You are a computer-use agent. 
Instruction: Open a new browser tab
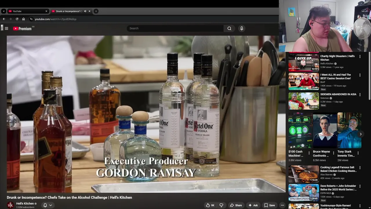[96, 11]
